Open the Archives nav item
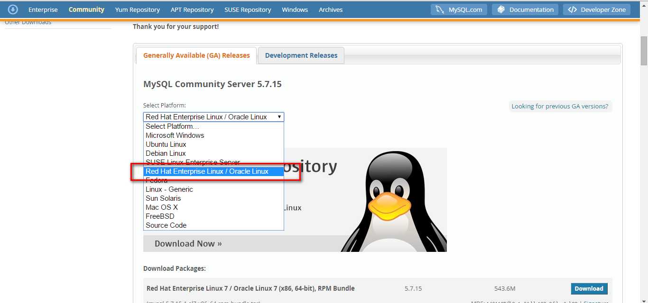Screen dimensions: 648x303 coord(331,9)
